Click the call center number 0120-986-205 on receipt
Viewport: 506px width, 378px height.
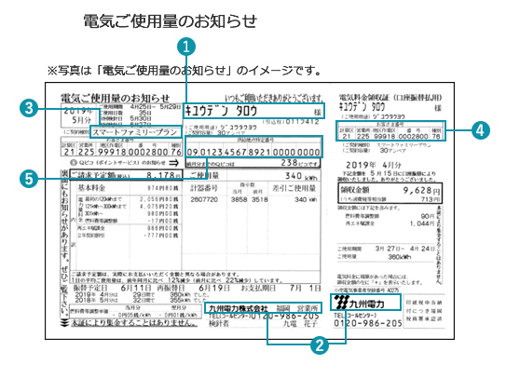367,323
